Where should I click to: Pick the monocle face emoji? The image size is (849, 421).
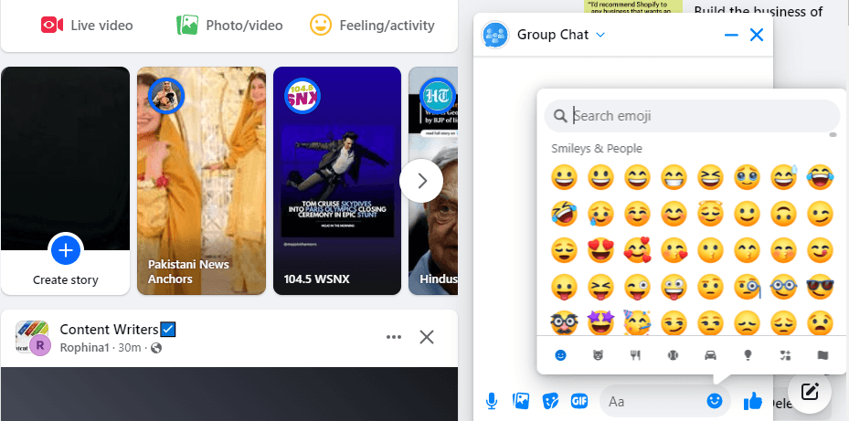click(x=748, y=287)
